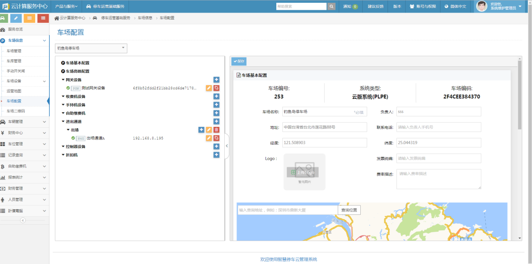
Task: Click the map address search field
Action: pyautogui.click(x=288, y=210)
